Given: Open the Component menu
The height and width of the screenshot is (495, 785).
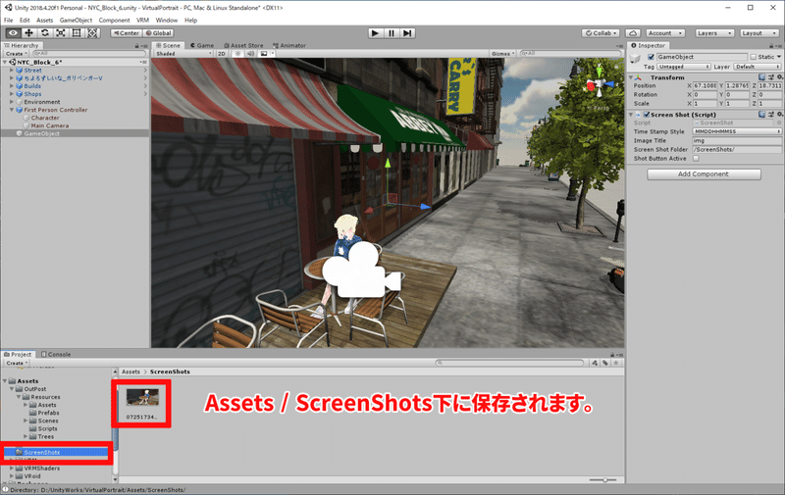Looking at the screenshot, I should [x=114, y=20].
